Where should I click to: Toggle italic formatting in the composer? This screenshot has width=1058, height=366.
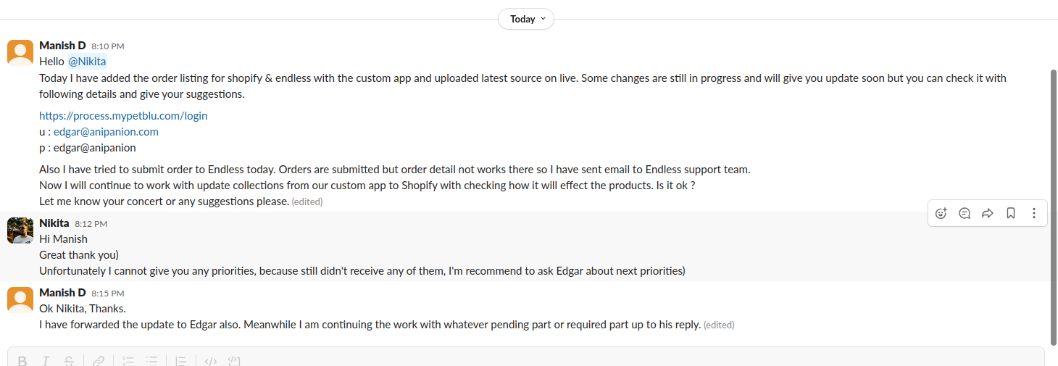[46, 361]
